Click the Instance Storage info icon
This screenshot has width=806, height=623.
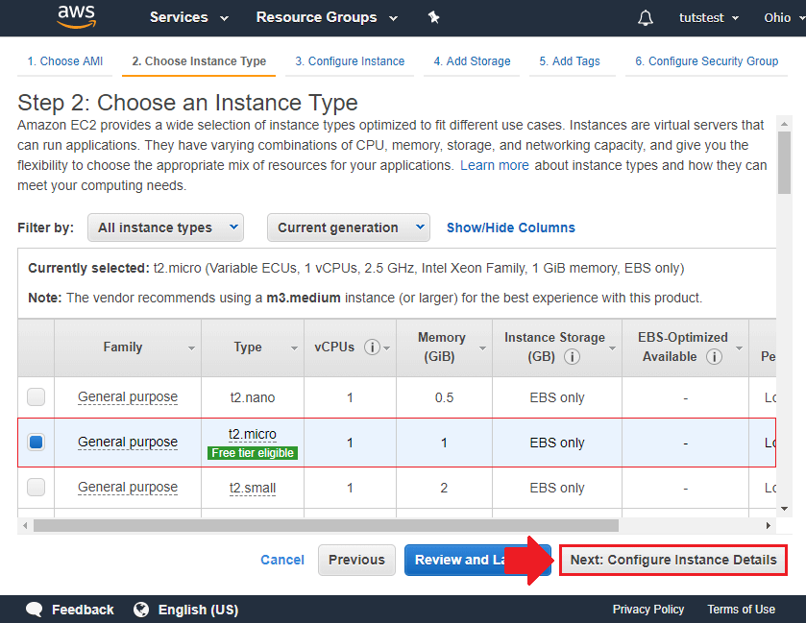[573, 356]
